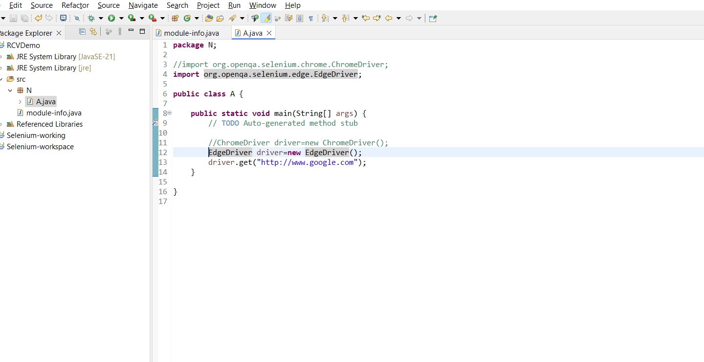The height and width of the screenshot is (362, 704).
Task: Undo the last edit via toolbar icon
Action: tap(39, 18)
